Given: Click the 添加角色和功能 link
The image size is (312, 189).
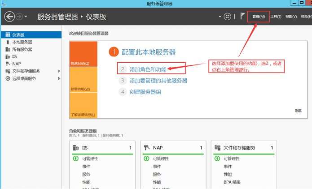Looking at the screenshot, I should click(148, 69).
